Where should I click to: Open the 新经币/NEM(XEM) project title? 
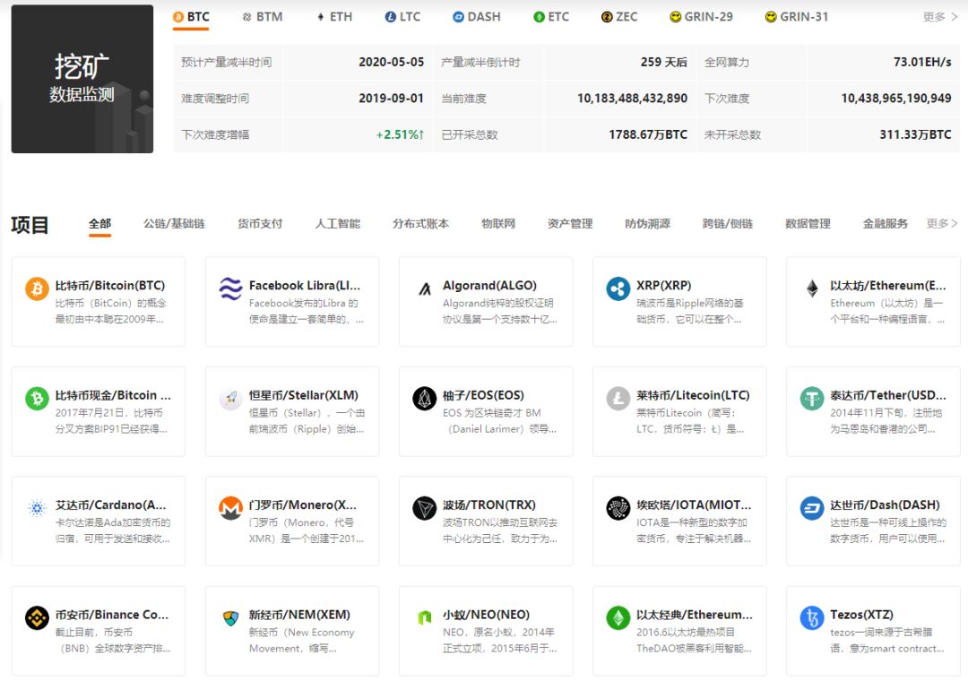299,615
